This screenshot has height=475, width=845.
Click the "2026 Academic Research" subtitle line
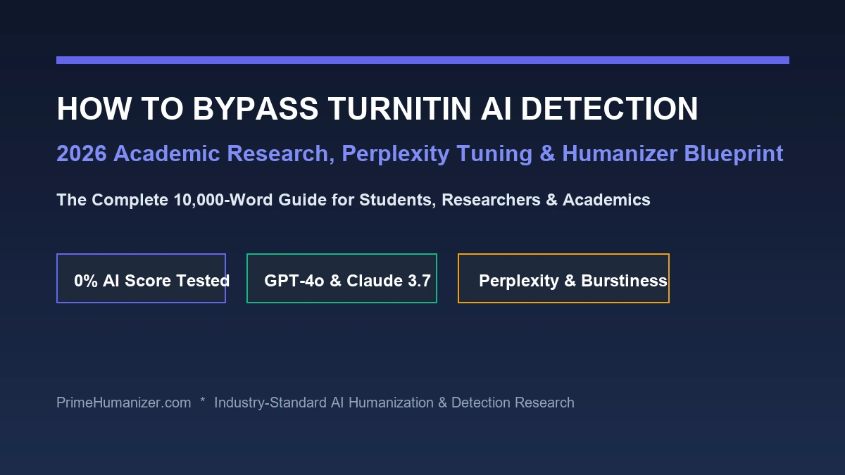pos(420,153)
